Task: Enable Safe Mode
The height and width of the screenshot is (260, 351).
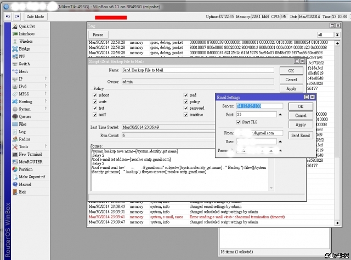Action: 35,16
